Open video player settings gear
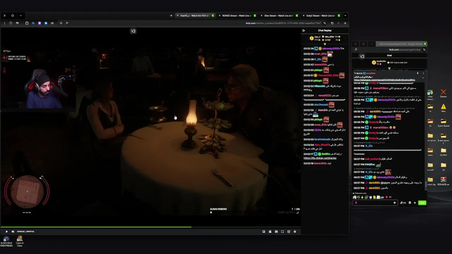452x254 pixels. coord(295,231)
